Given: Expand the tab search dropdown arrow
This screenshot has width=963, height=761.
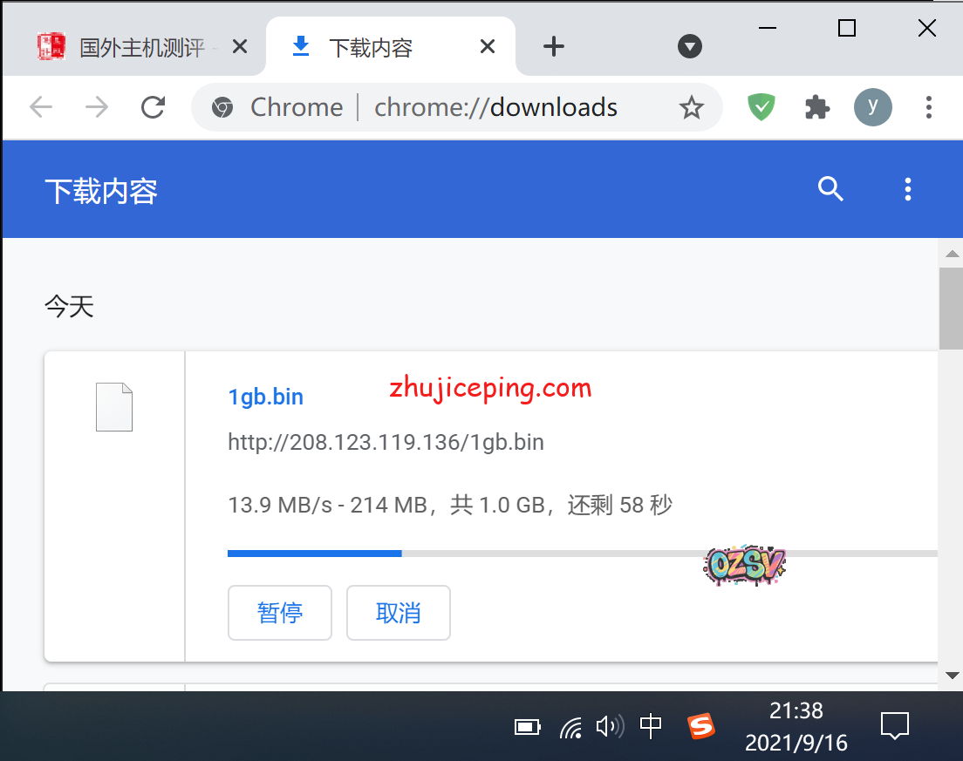Looking at the screenshot, I should [690, 47].
